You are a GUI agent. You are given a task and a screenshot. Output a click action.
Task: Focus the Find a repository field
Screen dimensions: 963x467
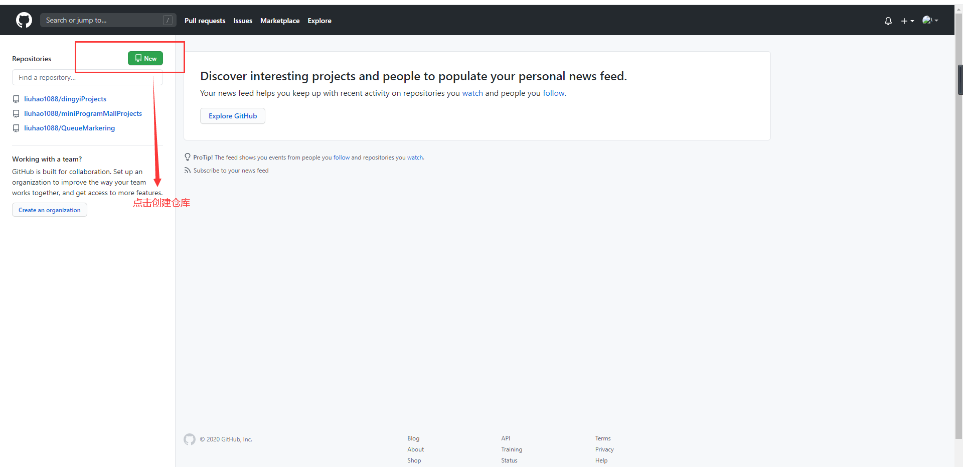click(87, 77)
